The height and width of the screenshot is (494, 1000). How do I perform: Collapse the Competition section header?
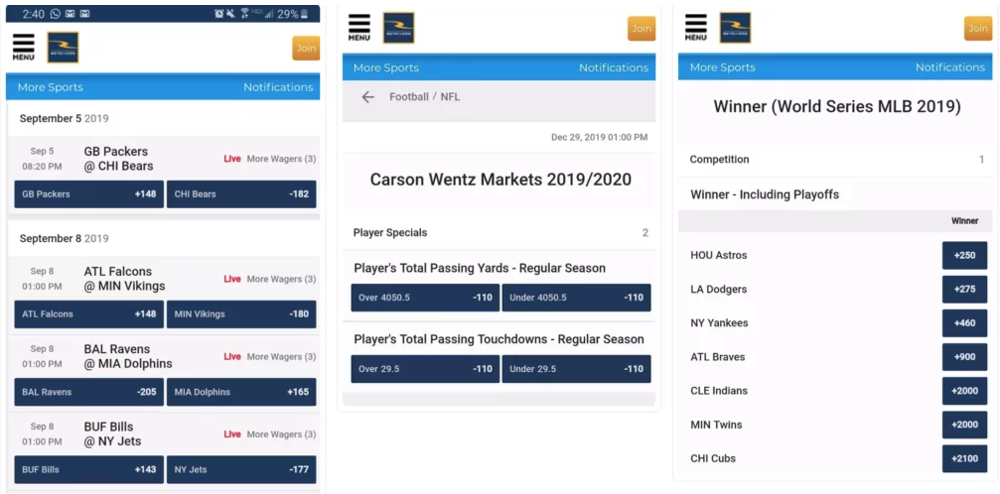(836, 160)
